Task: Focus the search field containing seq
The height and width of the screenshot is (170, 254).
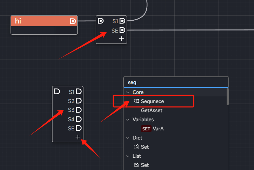Action: coord(175,83)
